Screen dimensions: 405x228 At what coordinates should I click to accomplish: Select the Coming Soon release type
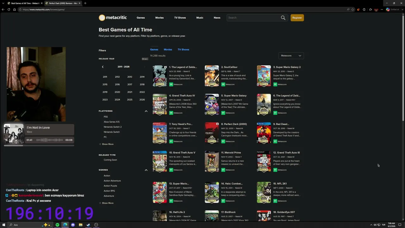[110, 160]
